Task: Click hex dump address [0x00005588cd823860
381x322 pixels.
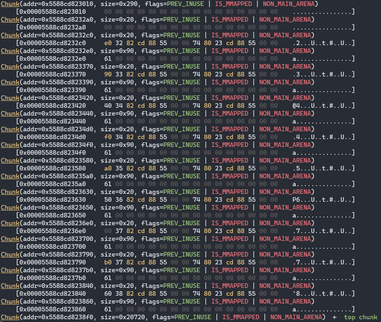Action: [x=51, y=309]
